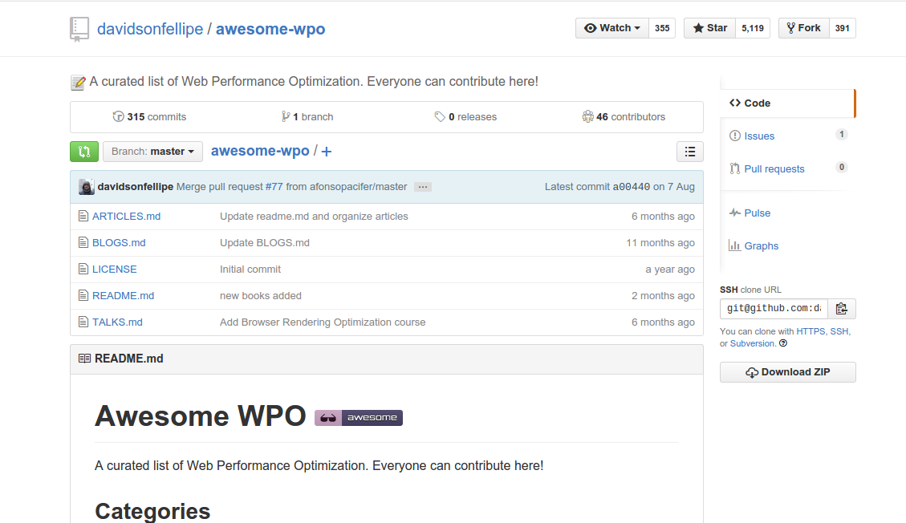
Task: Click the repository book icon
Action: [x=79, y=29]
